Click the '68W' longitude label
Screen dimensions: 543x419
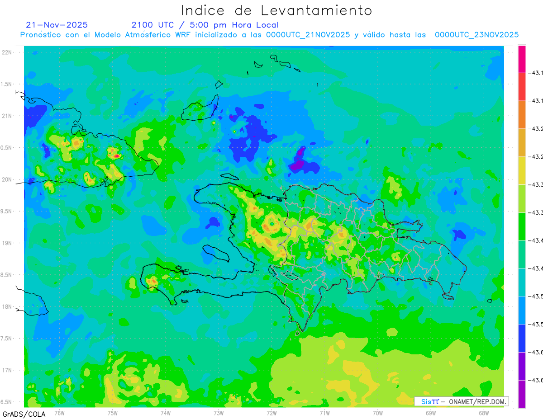pyautogui.click(x=484, y=413)
